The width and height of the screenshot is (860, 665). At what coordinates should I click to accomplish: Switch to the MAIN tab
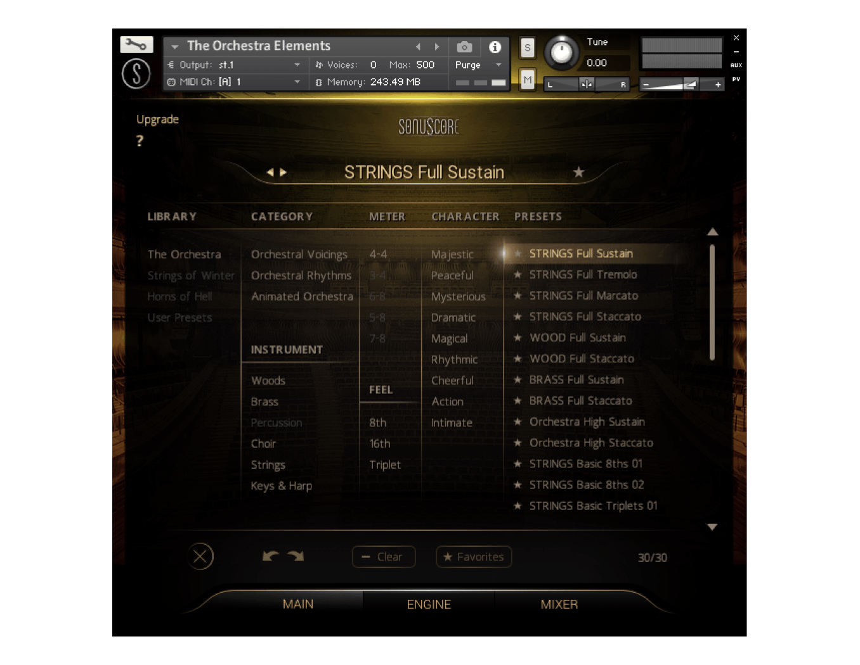click(298, 604)
